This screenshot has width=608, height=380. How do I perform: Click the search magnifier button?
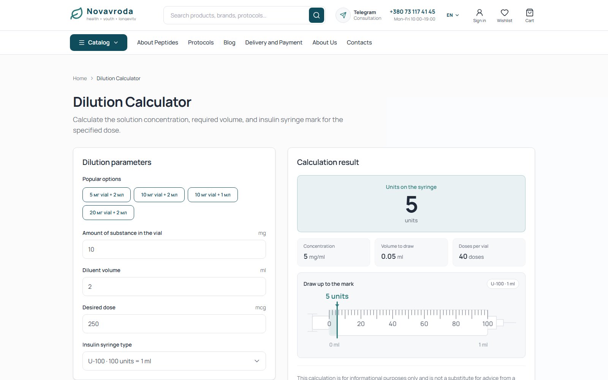(316, 15)
